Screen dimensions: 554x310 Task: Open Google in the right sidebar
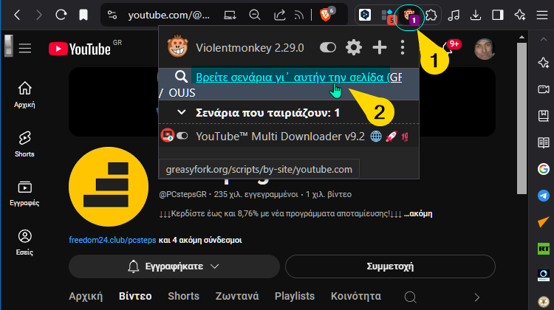(544, 169)
